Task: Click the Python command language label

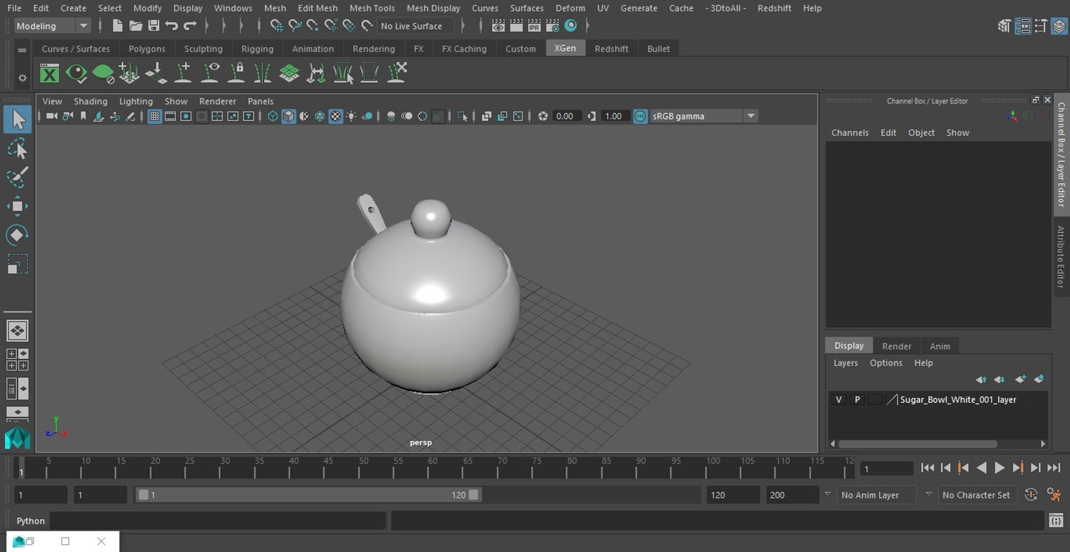Action: click(30, 521)
